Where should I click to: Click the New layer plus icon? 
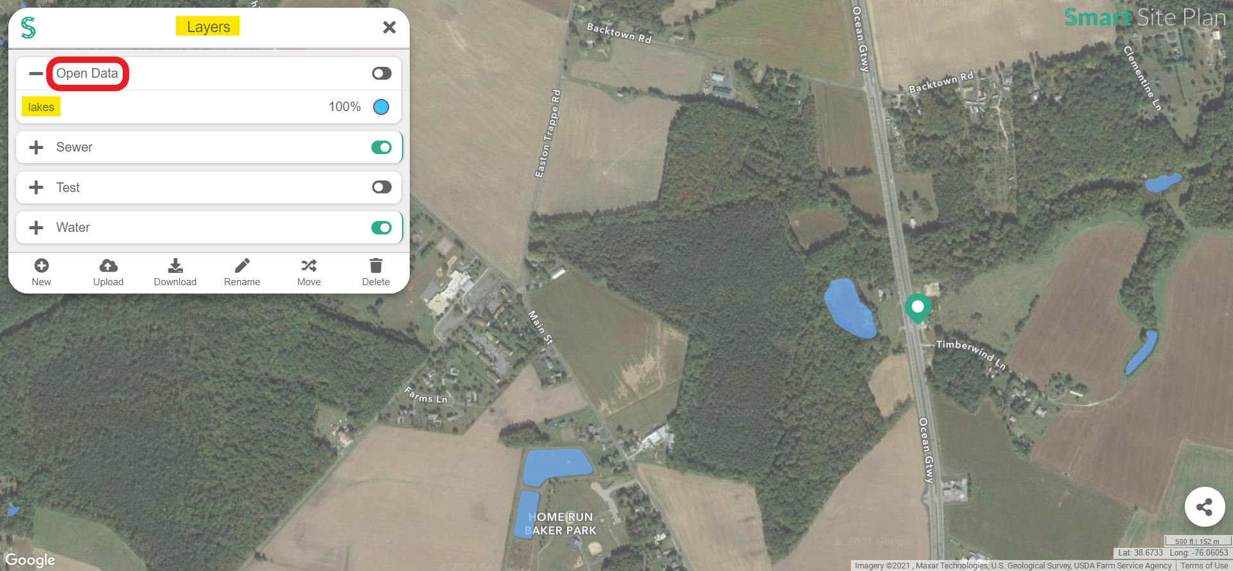42,265
